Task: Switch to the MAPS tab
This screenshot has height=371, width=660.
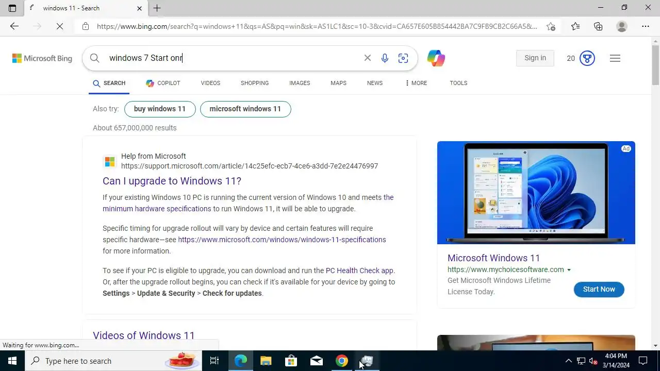Action: (338, 83)
